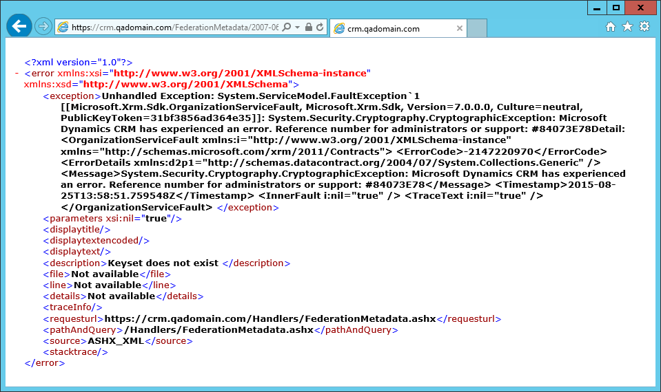This screenshot has height=392, width=661.
Task: Close the crm.qadomain.com tab
Action: pyautogui.click(x=458, y=29)
